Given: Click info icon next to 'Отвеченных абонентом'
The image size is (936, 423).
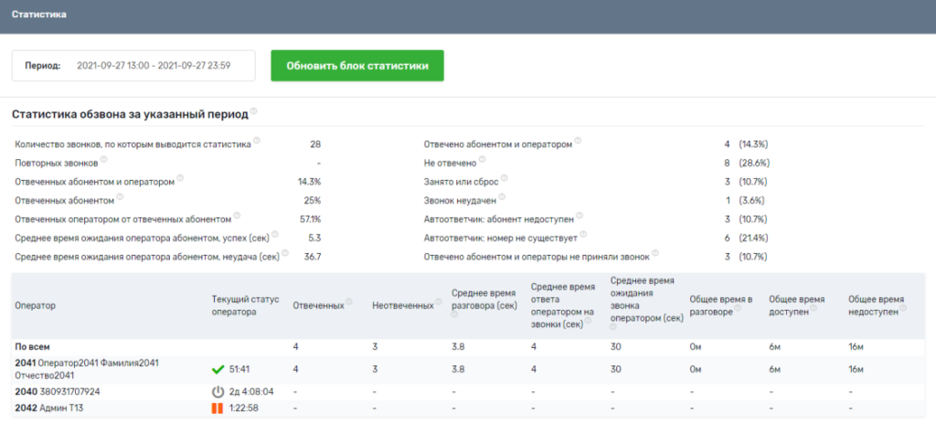Looking at the screenshot, I should click(121, 196).
